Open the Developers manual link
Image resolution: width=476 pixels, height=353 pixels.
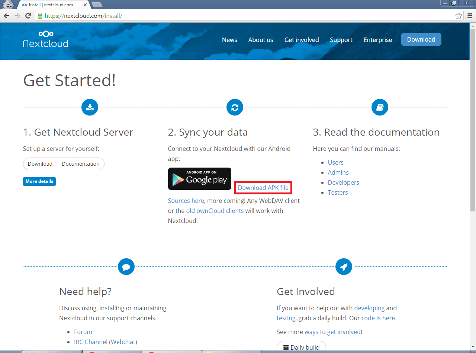tap(344, 182)
